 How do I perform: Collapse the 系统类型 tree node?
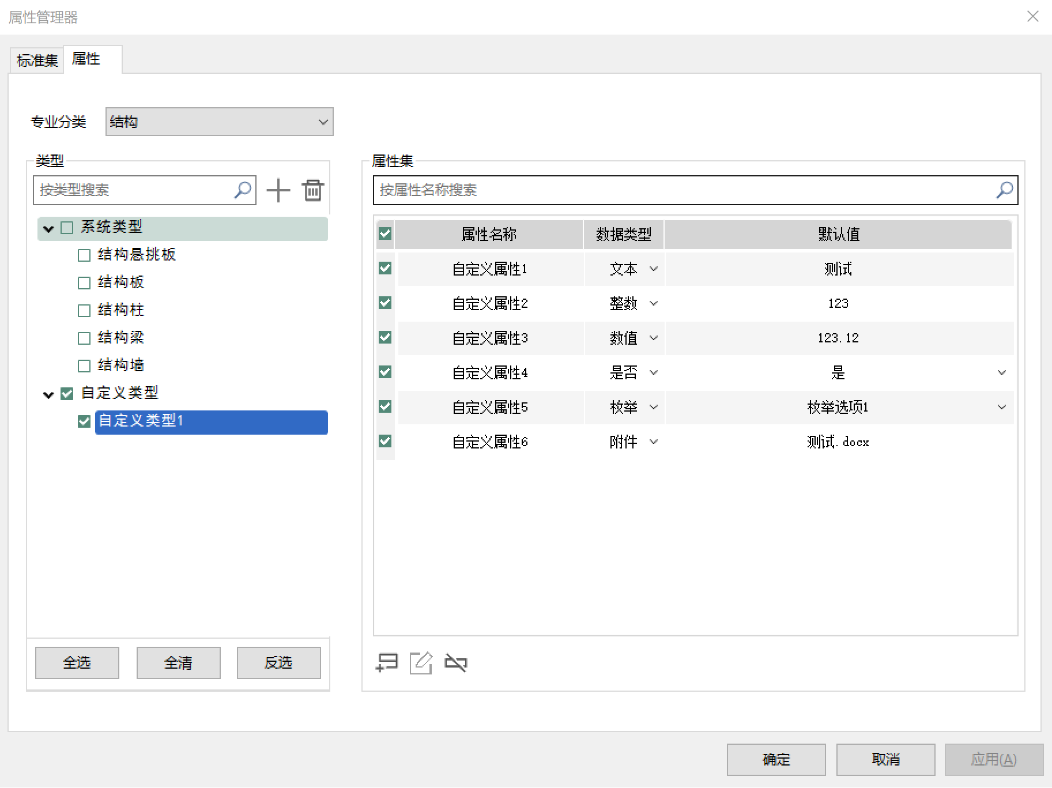[48, 228]
